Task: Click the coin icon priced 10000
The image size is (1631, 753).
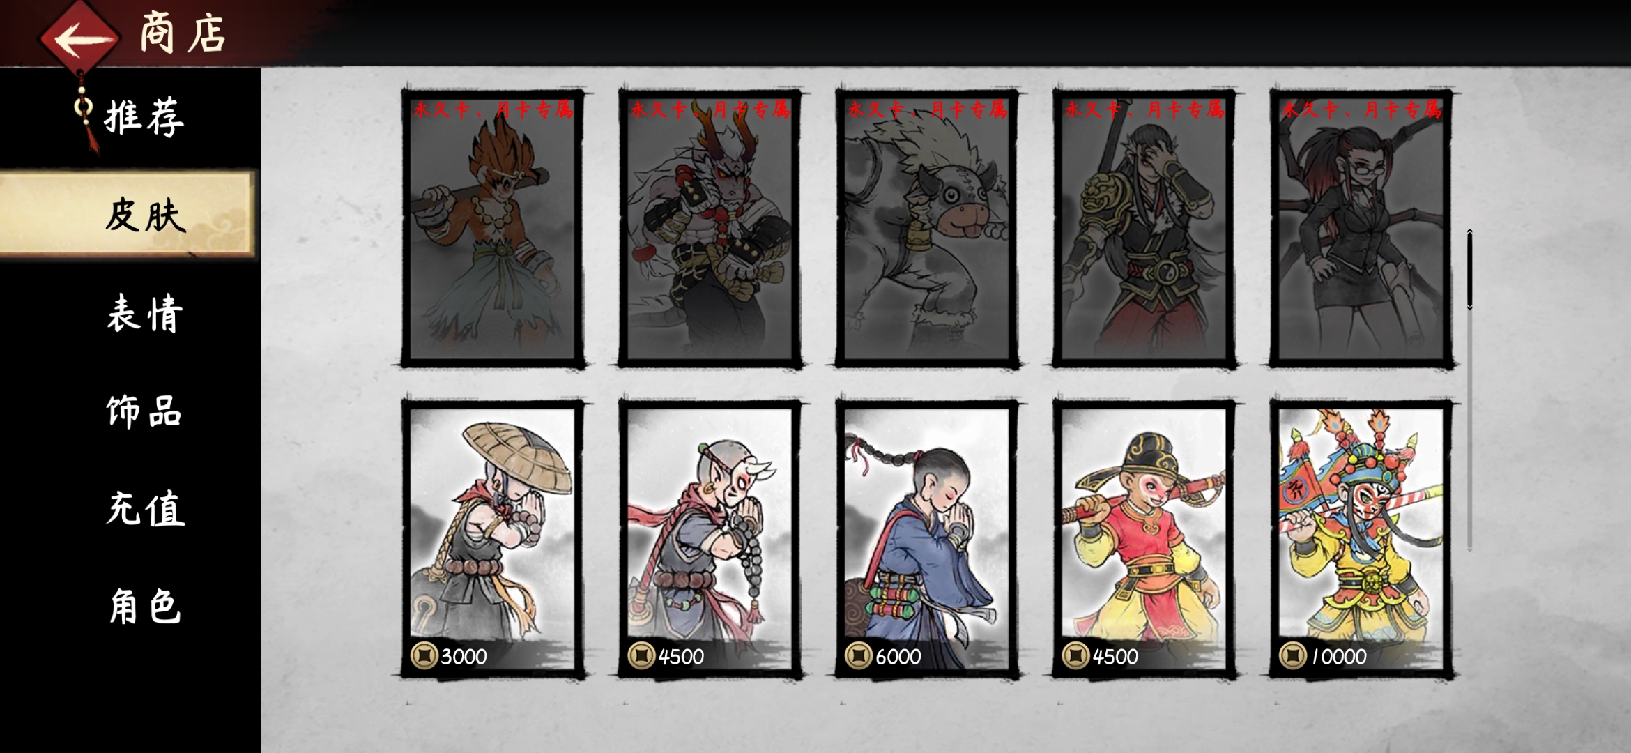Action: [1292, 655]
